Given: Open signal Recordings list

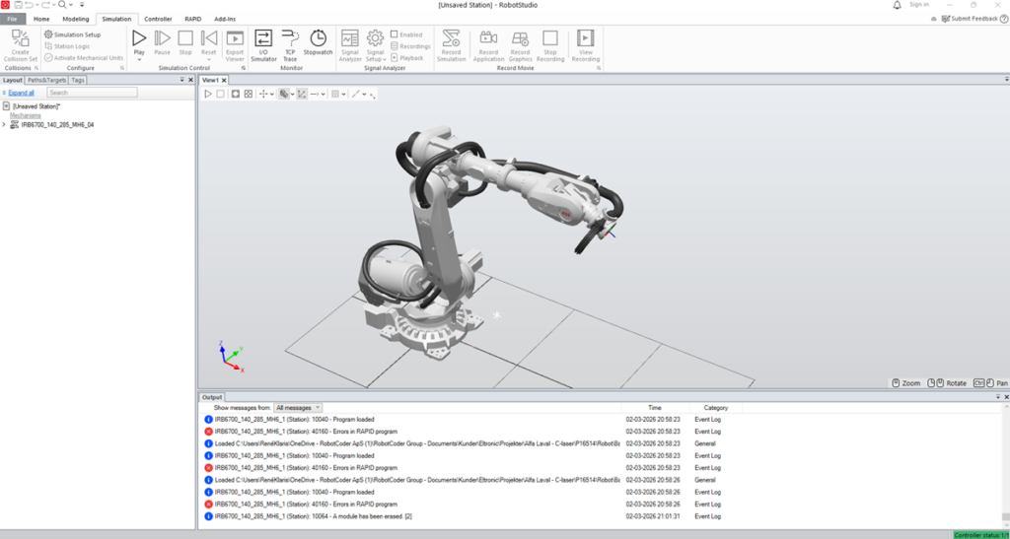Looking at the screenshot, I should (x=411, y=46).
